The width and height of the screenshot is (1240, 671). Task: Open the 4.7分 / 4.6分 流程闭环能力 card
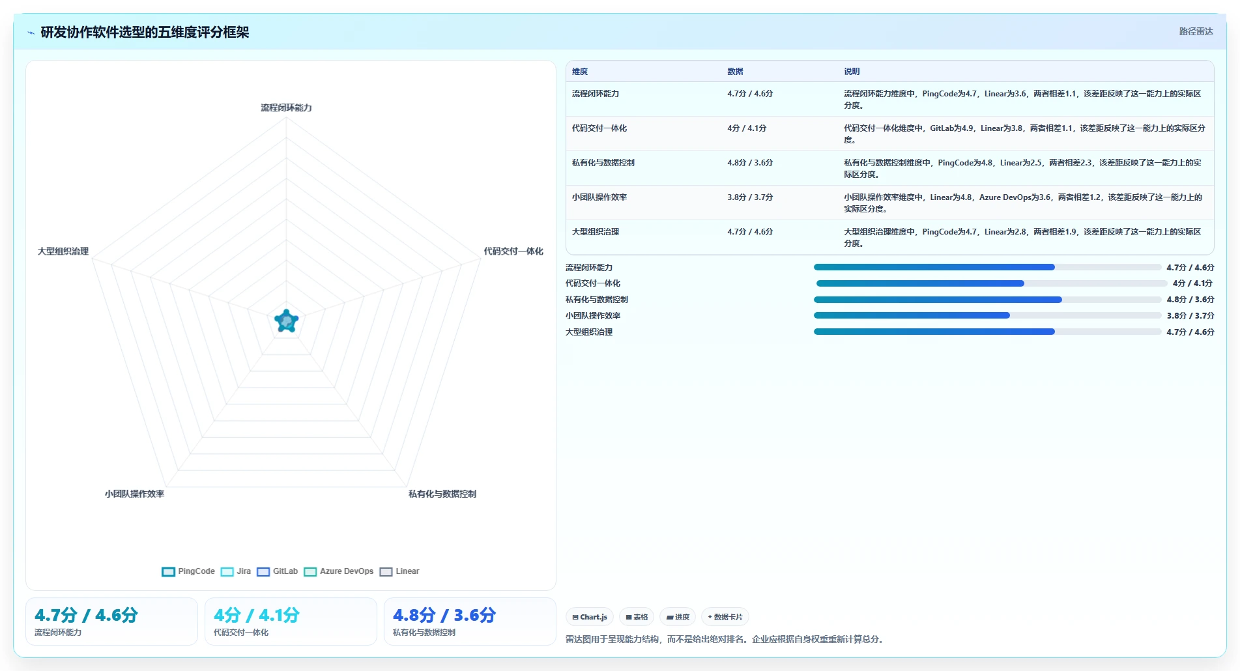pyautogui.click(x=111, y=621)
